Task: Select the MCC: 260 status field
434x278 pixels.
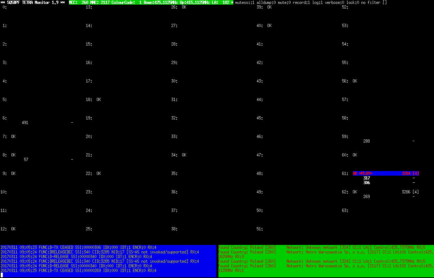Action: click(79, 2)
